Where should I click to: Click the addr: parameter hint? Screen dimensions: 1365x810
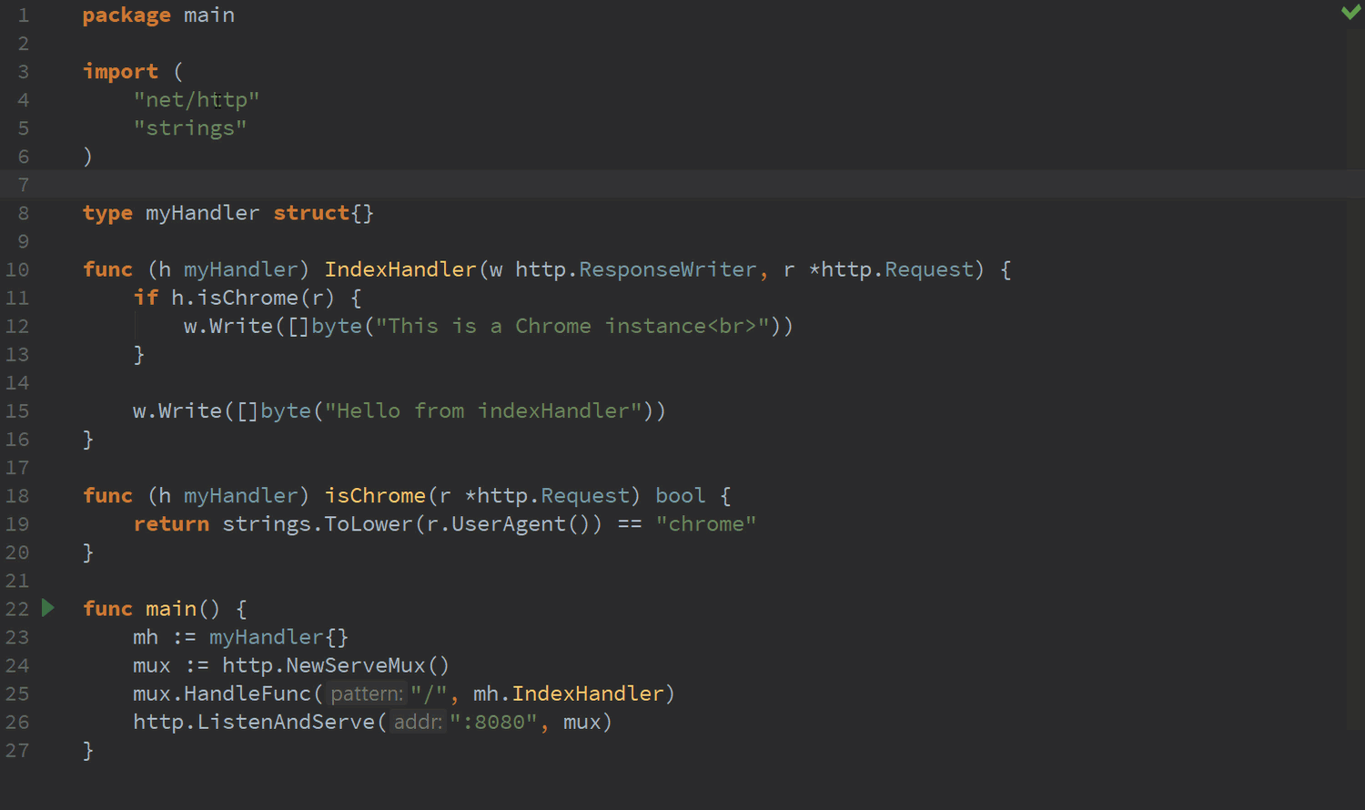click(418, 722)
